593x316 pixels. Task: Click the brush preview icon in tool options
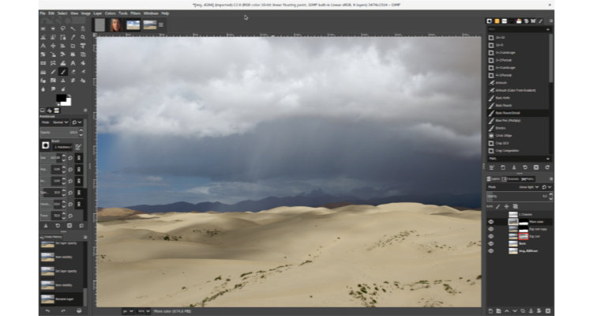(46, 145)
